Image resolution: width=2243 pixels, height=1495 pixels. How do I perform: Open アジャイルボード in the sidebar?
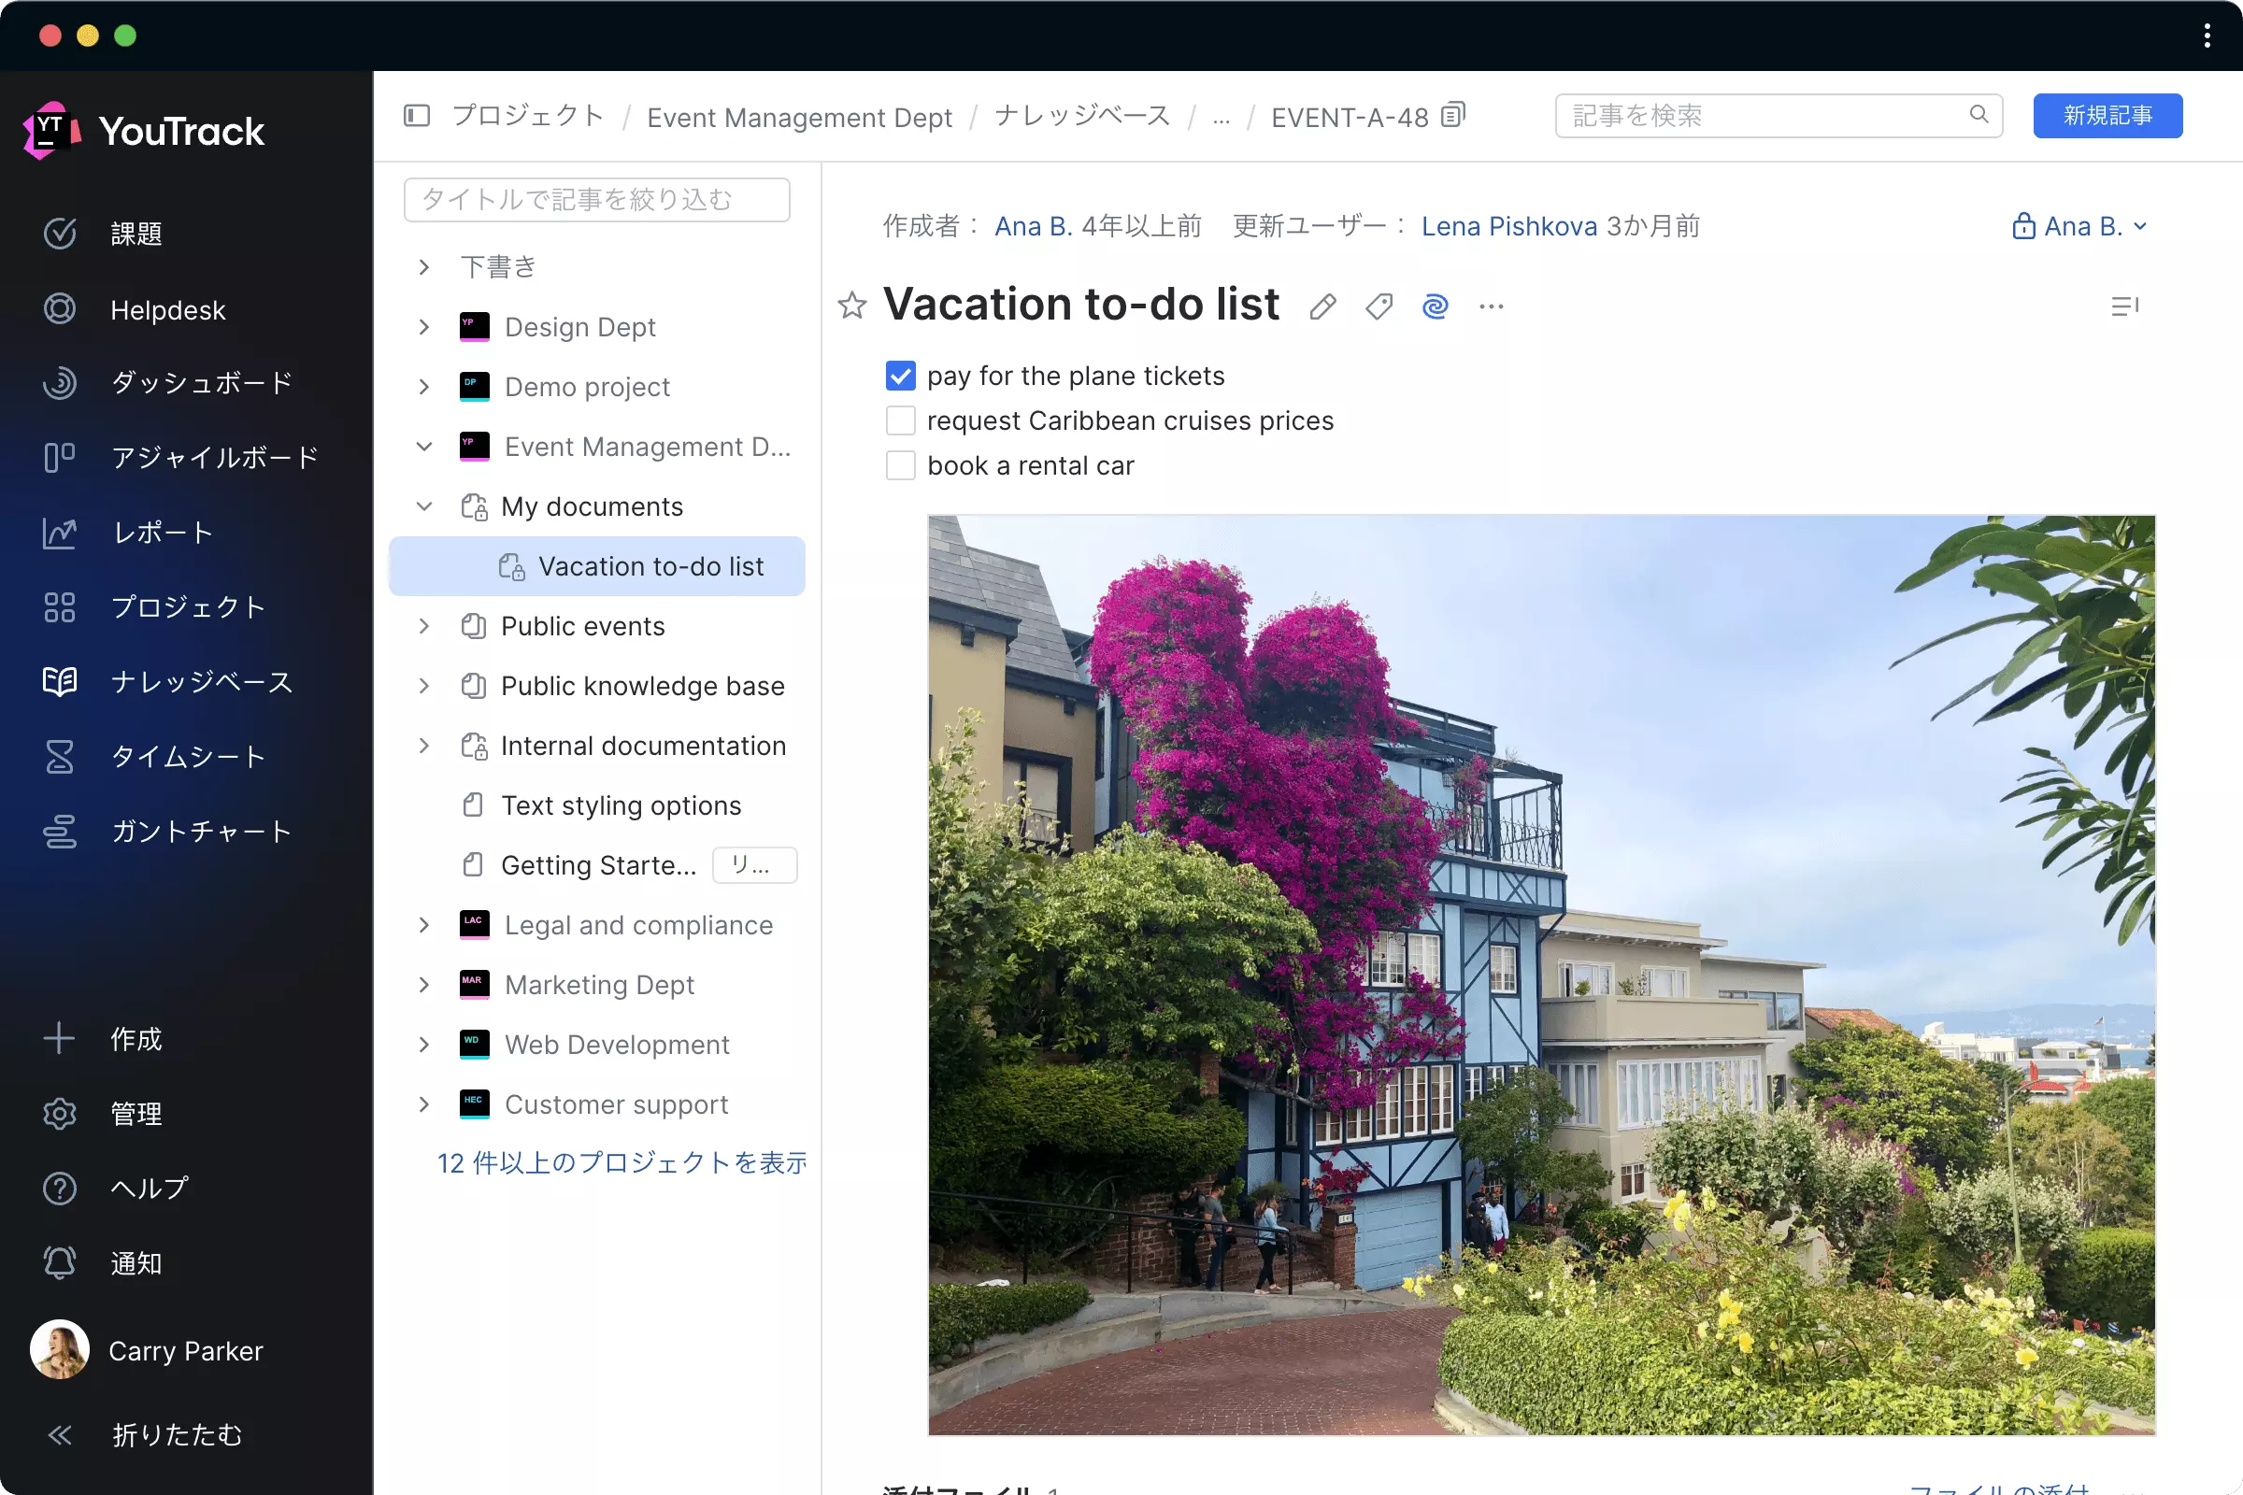pos(214,458)
